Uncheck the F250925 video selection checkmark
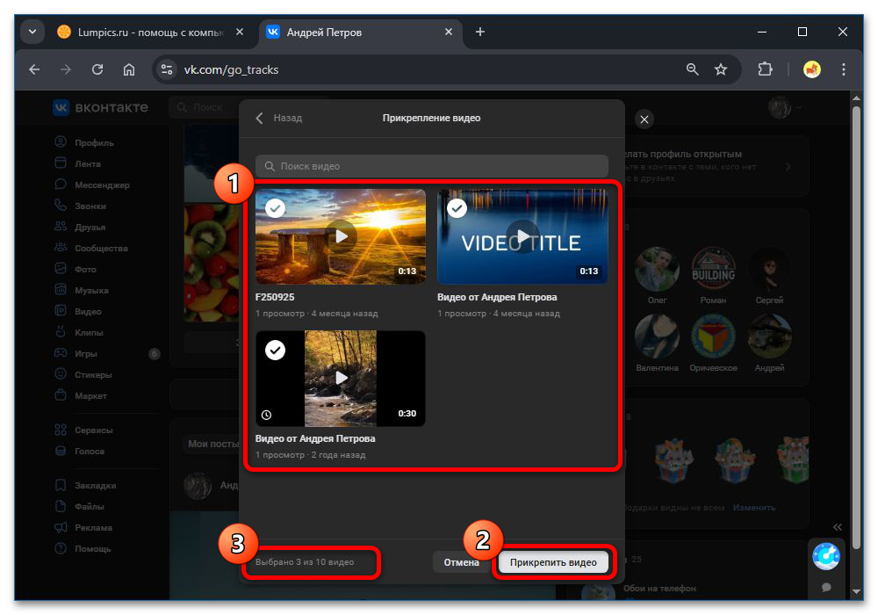The image size is (878, 615). click(x=276, y=208)
